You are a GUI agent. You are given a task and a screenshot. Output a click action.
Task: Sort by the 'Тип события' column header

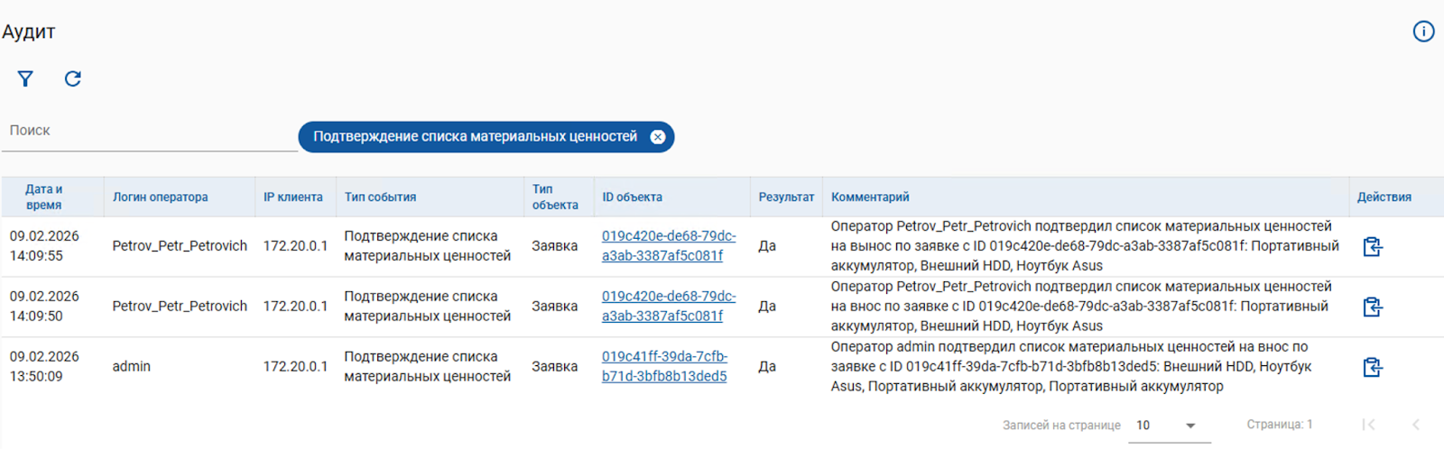(x=380, y=197)
